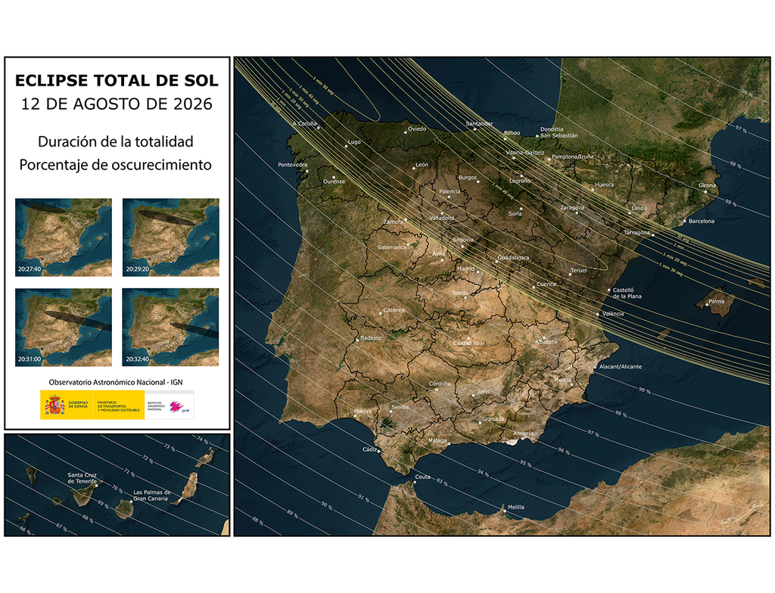Click the València city label
Screen dimensions: 775x593
tap(613, 314)
